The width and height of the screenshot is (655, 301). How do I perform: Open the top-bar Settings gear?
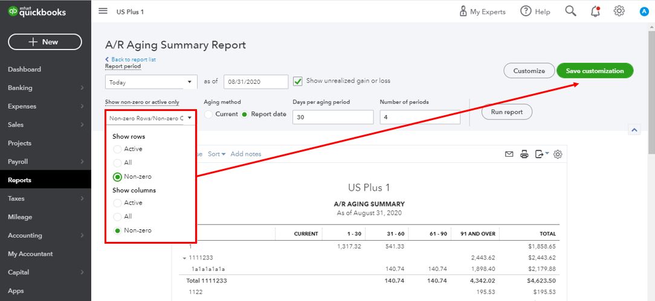619,11
